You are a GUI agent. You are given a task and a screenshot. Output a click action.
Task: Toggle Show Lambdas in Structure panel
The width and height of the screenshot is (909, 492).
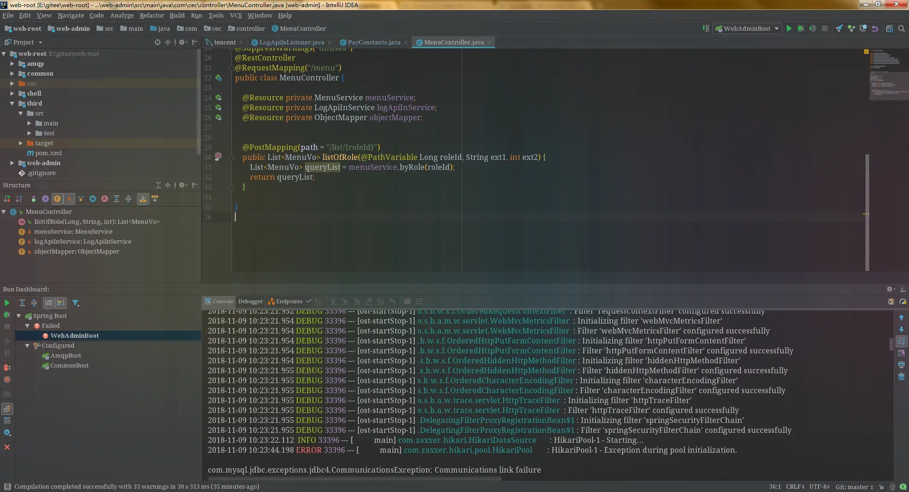point(105,199)
